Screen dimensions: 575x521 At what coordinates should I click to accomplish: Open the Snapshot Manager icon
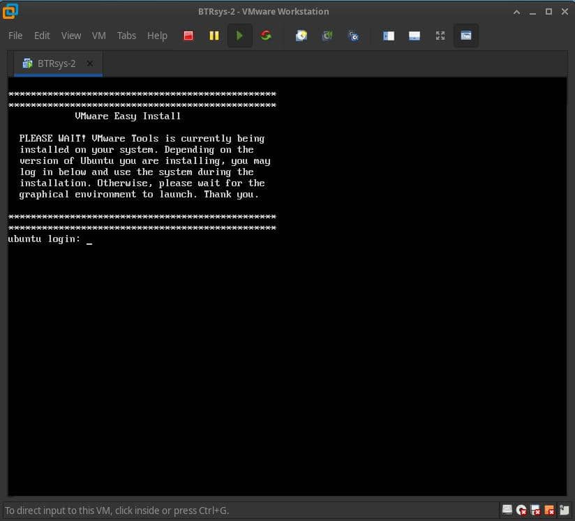354,36
